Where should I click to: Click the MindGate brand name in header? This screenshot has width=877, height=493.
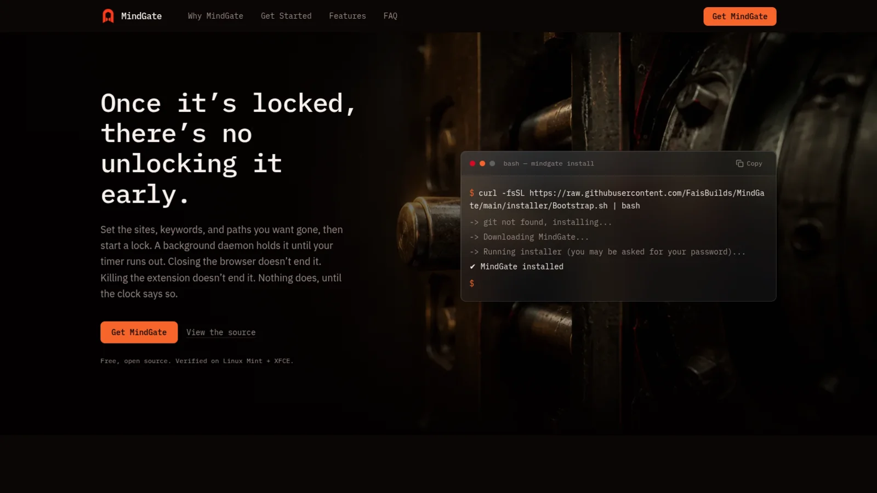pyautogui.click(x=141, y=16)
